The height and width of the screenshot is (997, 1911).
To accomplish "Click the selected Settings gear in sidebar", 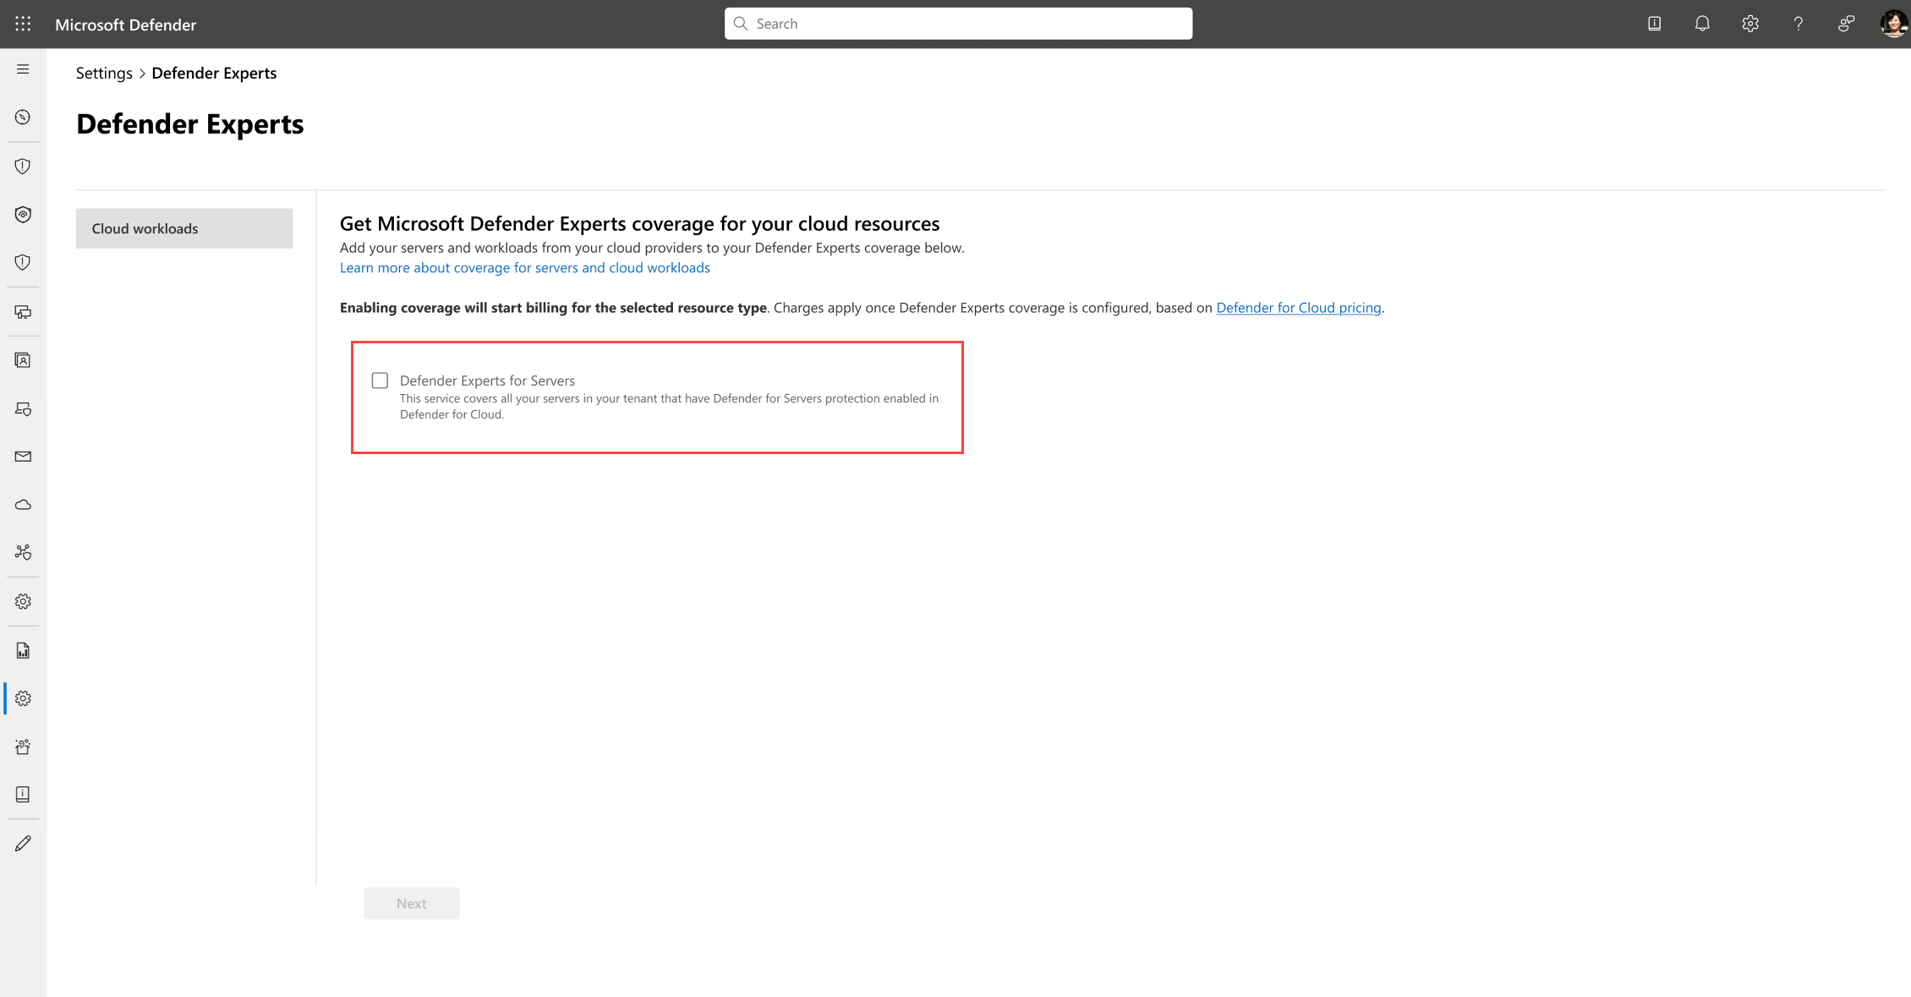I will [23, 698].
